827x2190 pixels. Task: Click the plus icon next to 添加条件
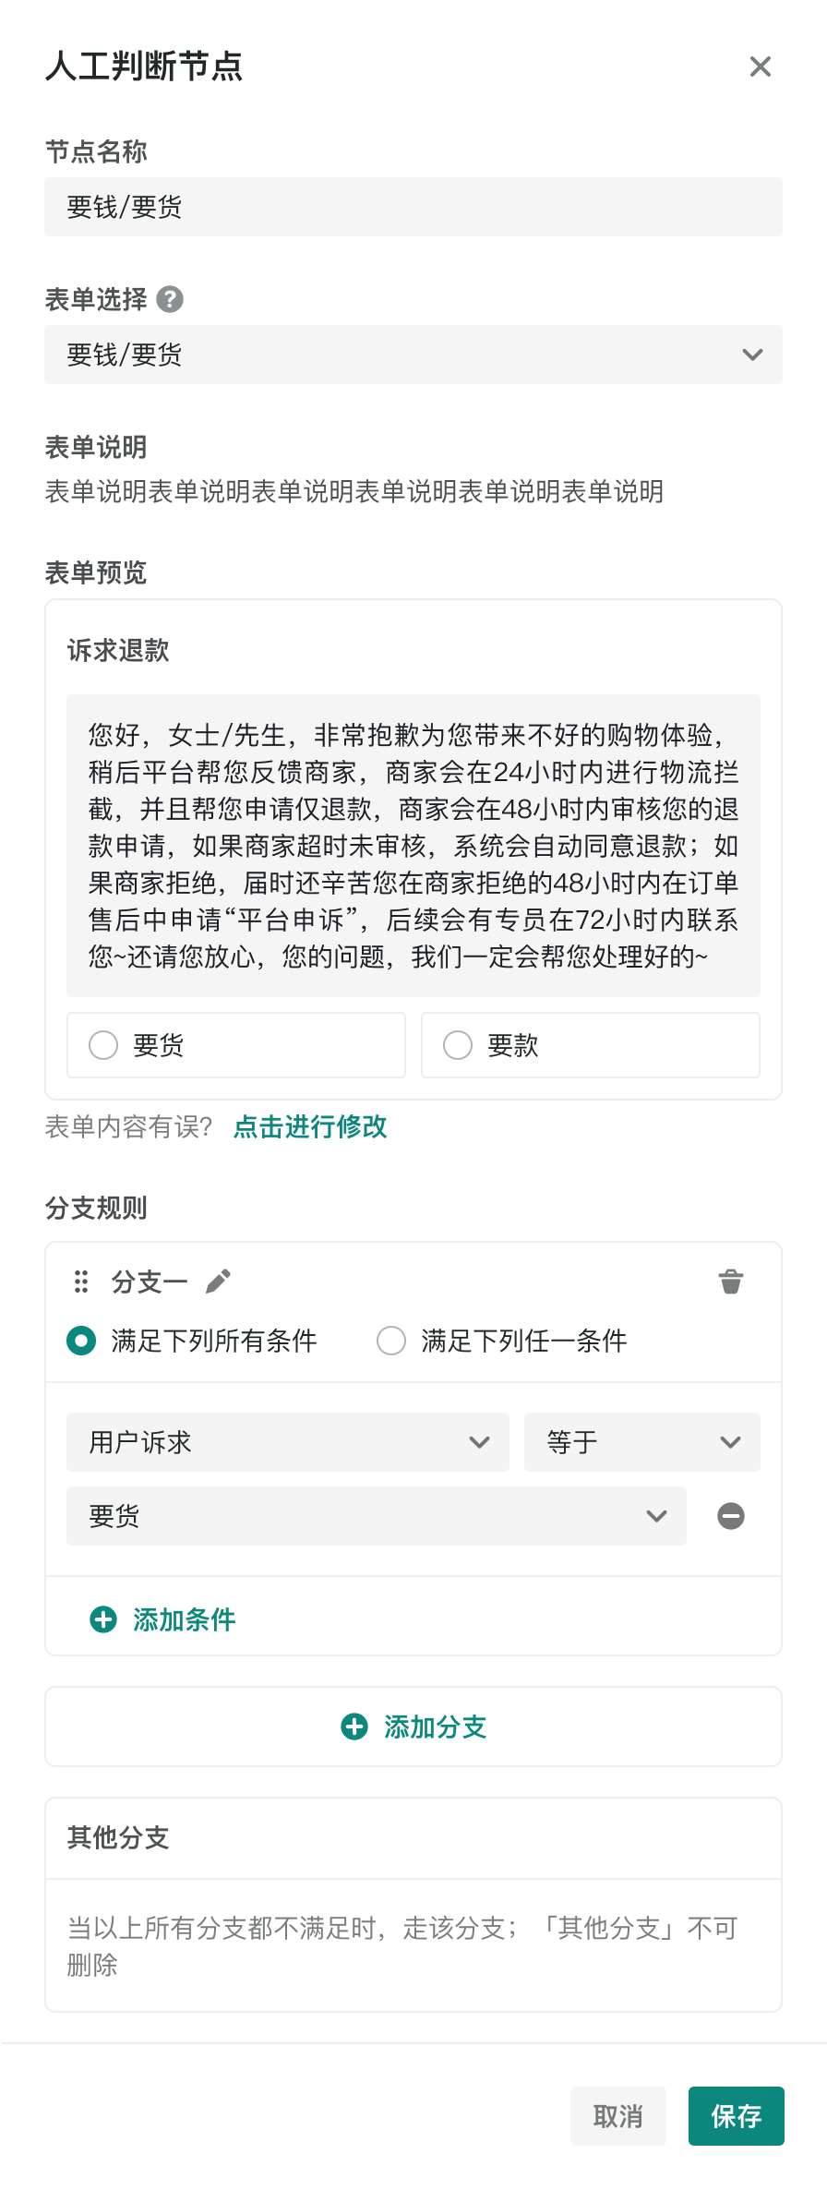pyautogui.click(x=103, y=1619)
